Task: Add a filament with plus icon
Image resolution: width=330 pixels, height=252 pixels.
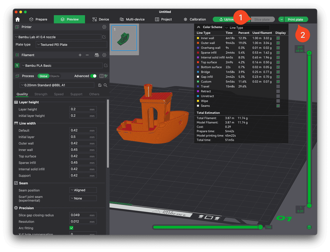Action: (80, 55)
